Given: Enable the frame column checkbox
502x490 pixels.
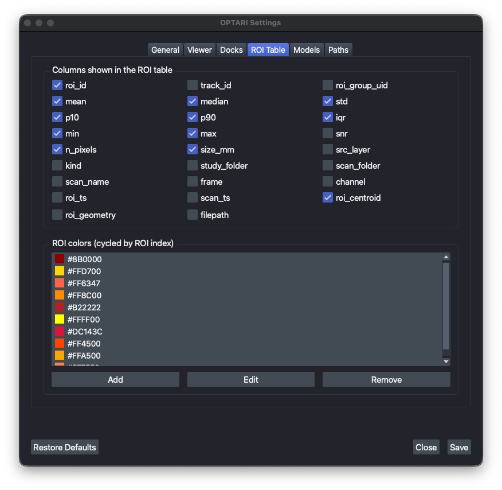Looking at the screenshot, I should click(x=193, y=182).
